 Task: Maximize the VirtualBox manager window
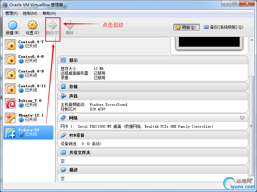[x=235, y=4]
